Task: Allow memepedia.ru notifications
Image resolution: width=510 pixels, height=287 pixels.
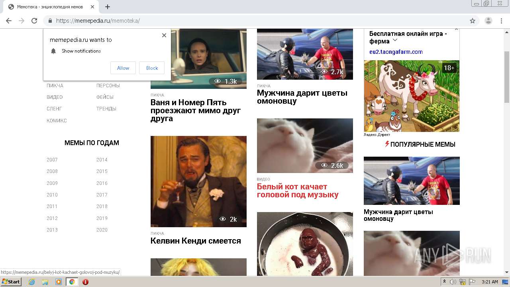Action: coord(123,68)
